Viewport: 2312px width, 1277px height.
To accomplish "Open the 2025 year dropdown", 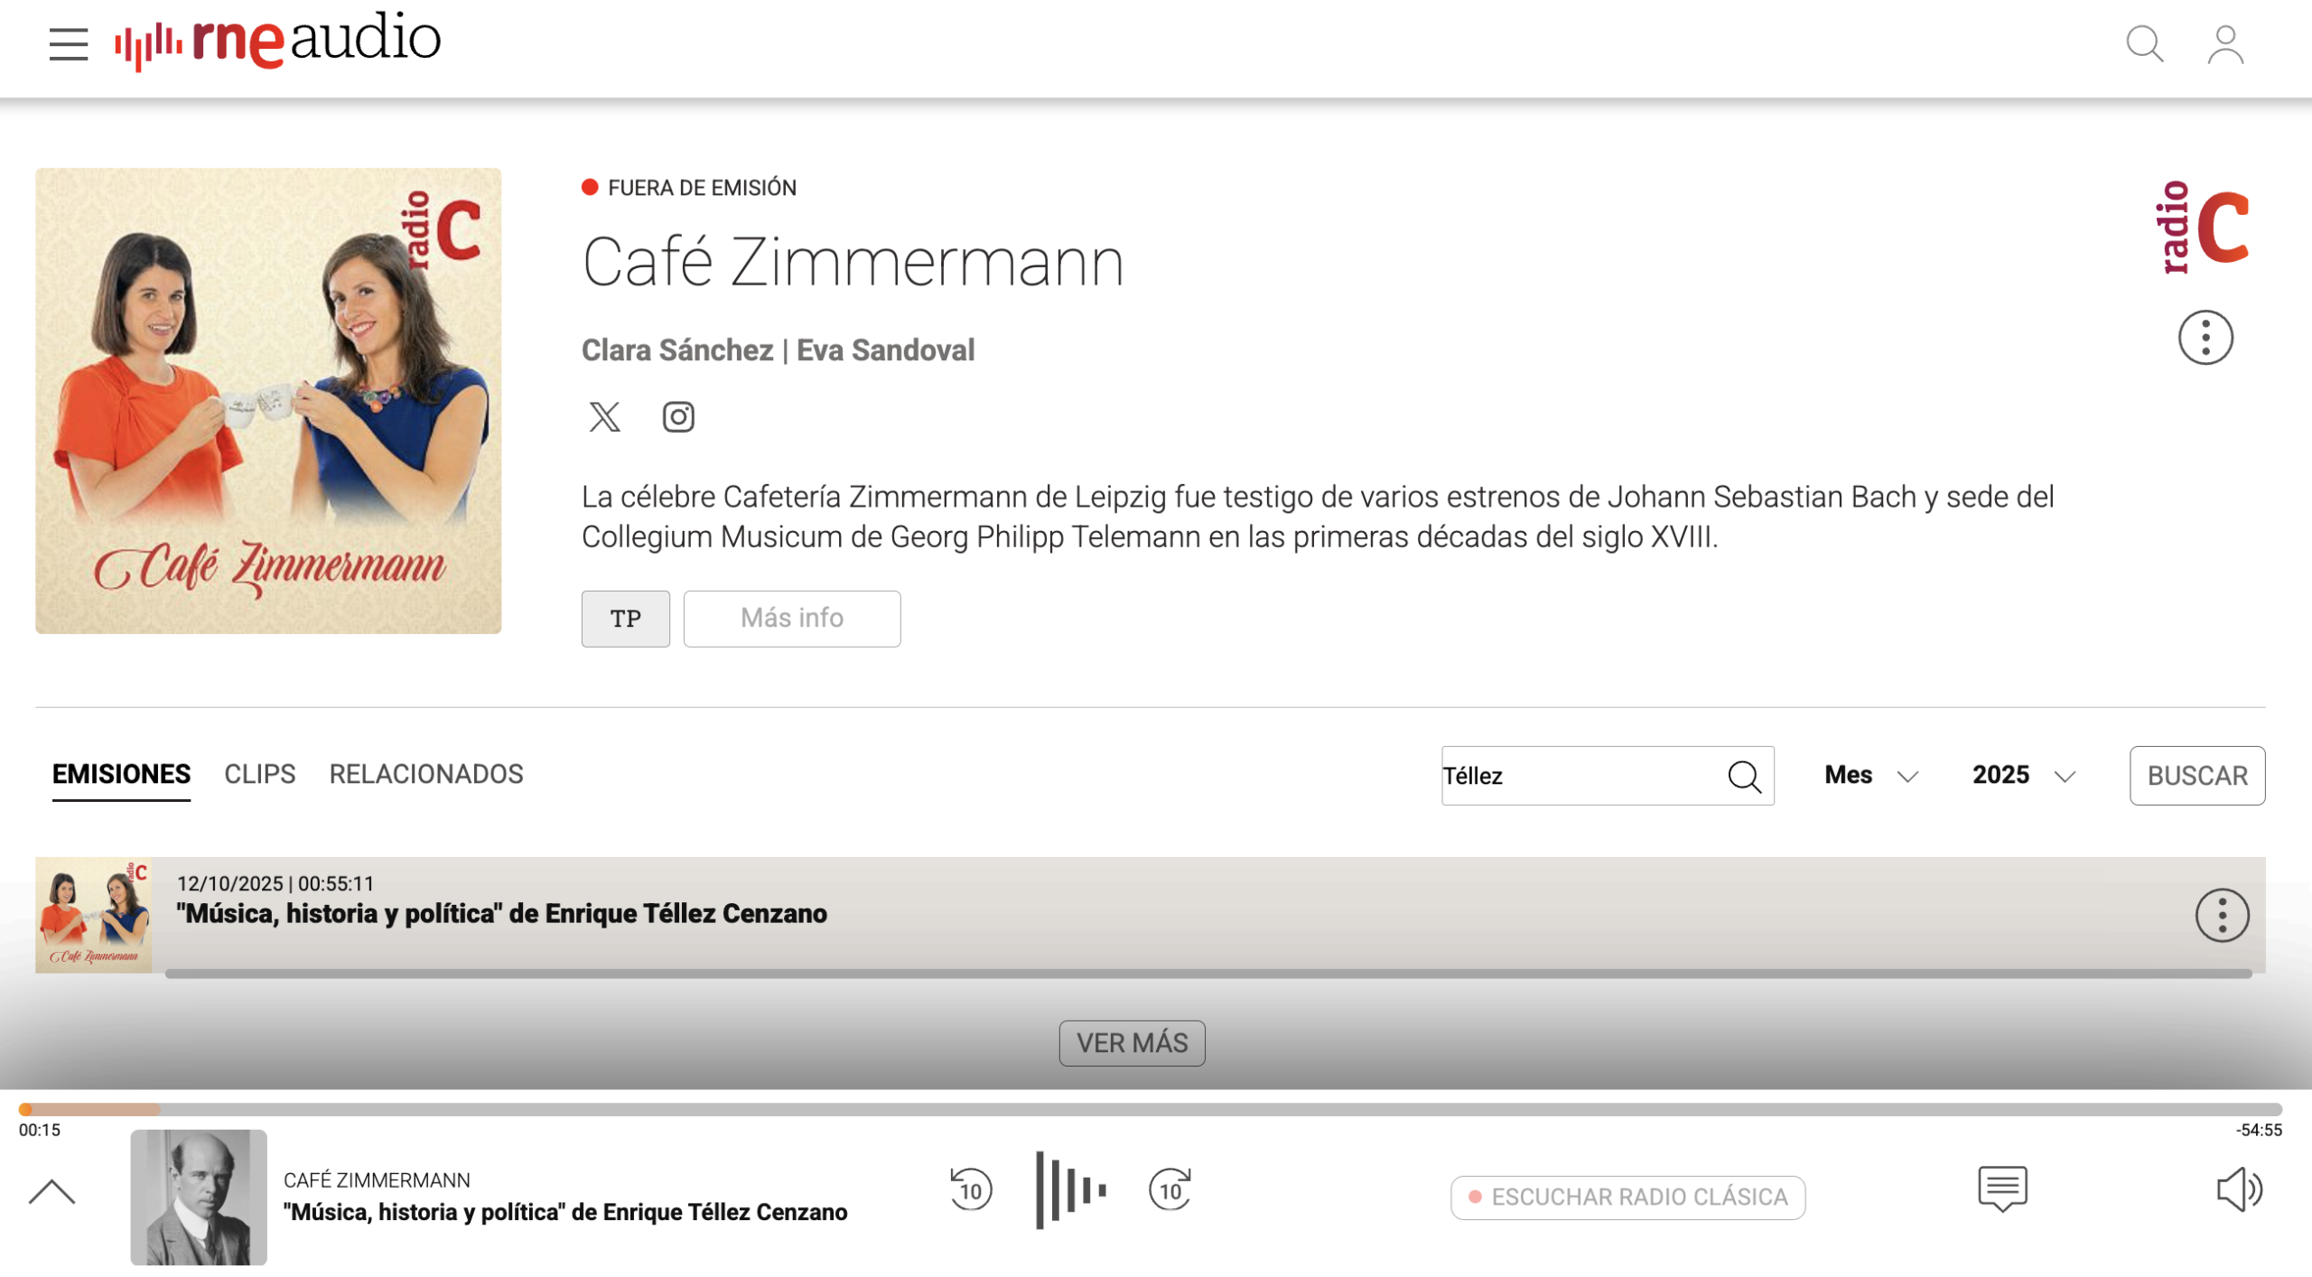I will 2024,776.
